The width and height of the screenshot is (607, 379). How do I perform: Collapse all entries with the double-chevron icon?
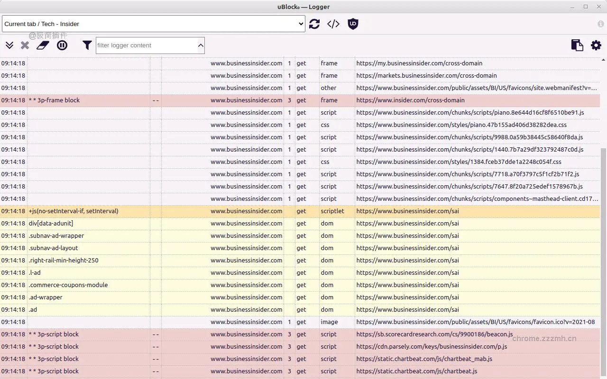[x=9, y=45]
